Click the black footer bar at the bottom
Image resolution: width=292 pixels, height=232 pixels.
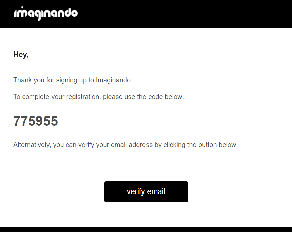(146, 230)
